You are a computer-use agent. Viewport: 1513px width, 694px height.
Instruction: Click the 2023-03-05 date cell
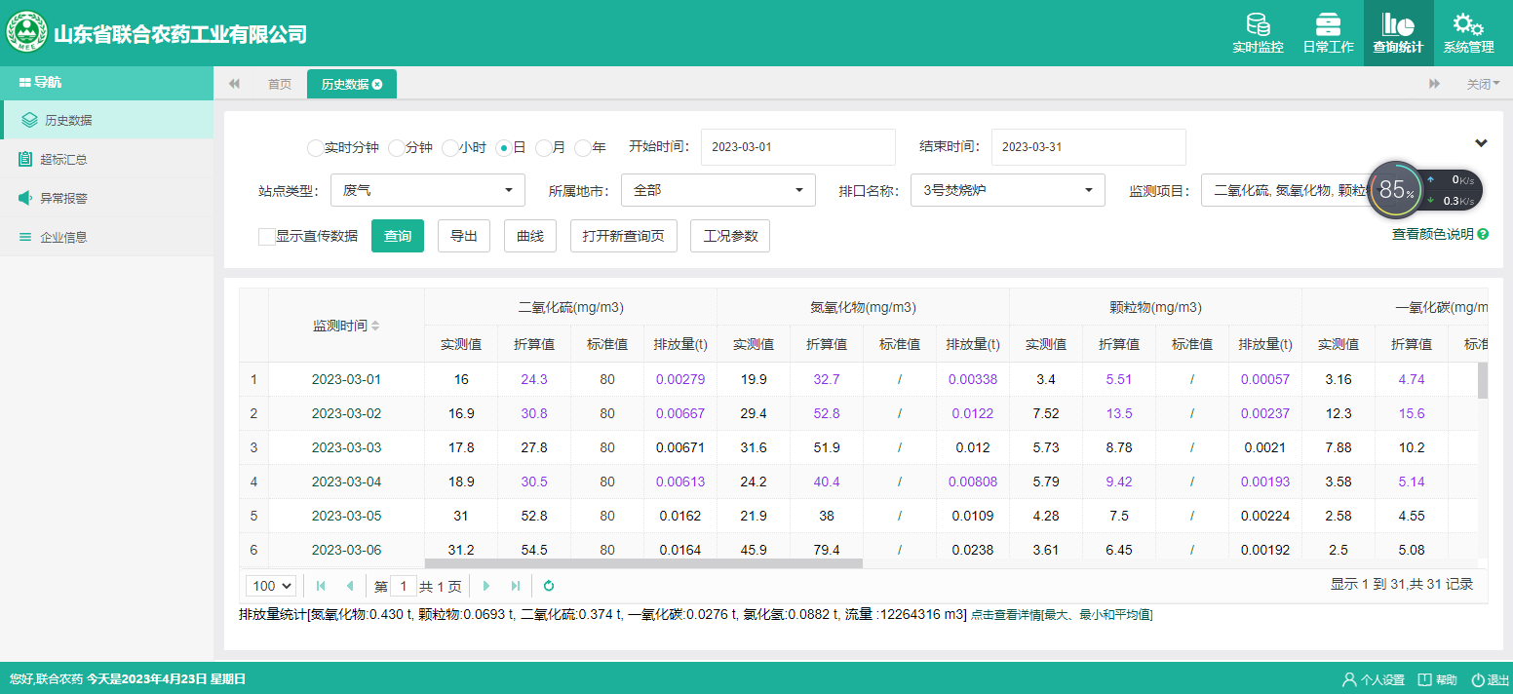pos(346,516)
